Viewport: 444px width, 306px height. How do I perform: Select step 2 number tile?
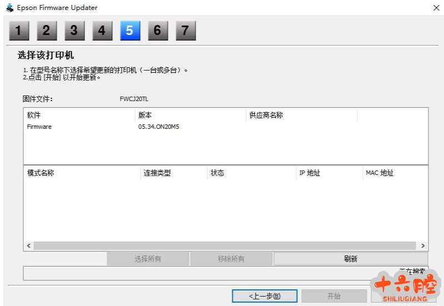47,31
